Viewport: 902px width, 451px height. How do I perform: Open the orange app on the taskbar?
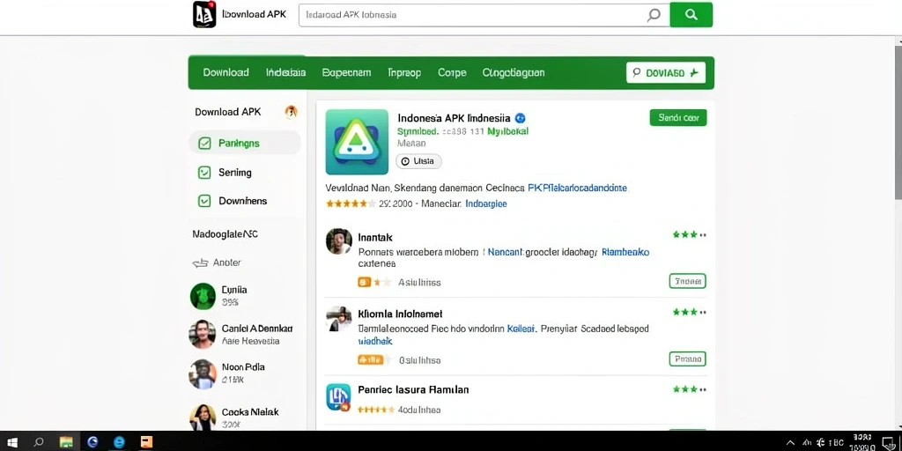click(147, 442)
